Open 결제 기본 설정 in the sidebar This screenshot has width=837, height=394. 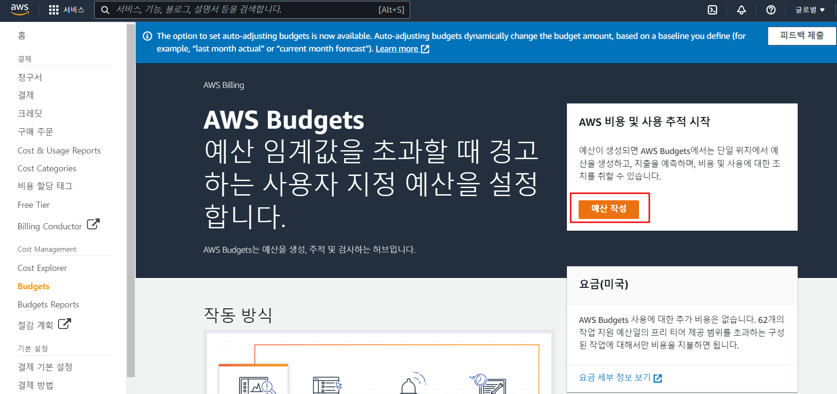tap(45, 367)
